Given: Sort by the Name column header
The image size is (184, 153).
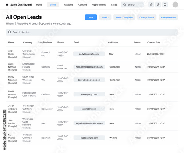Looking at the screenshot, I should click(x=11, y=43).
